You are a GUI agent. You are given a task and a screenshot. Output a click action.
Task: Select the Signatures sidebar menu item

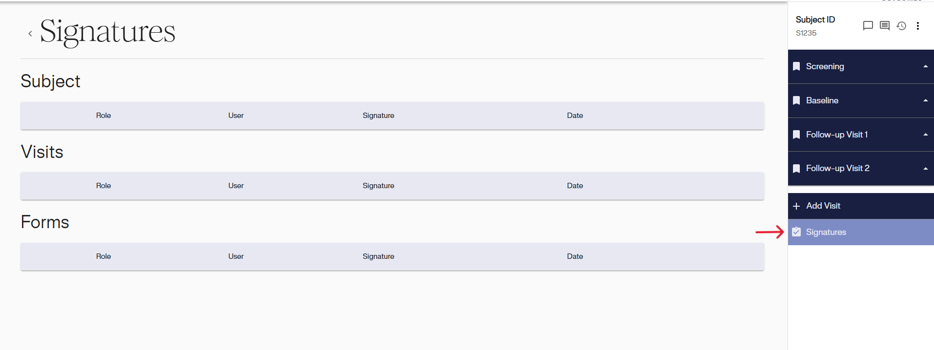coord(826,232)
